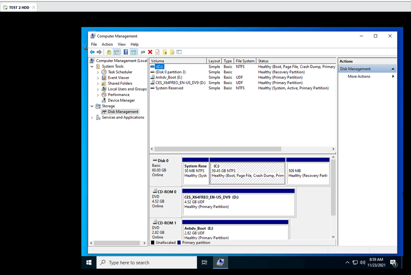Screen dimensions: 411x275
Task: Click the Refresh disk connection icon
Action: (143, 52)
